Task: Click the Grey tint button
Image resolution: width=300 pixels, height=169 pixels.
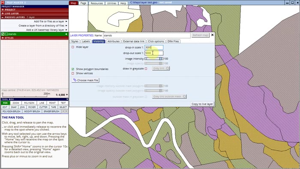Action: (161, 68)
